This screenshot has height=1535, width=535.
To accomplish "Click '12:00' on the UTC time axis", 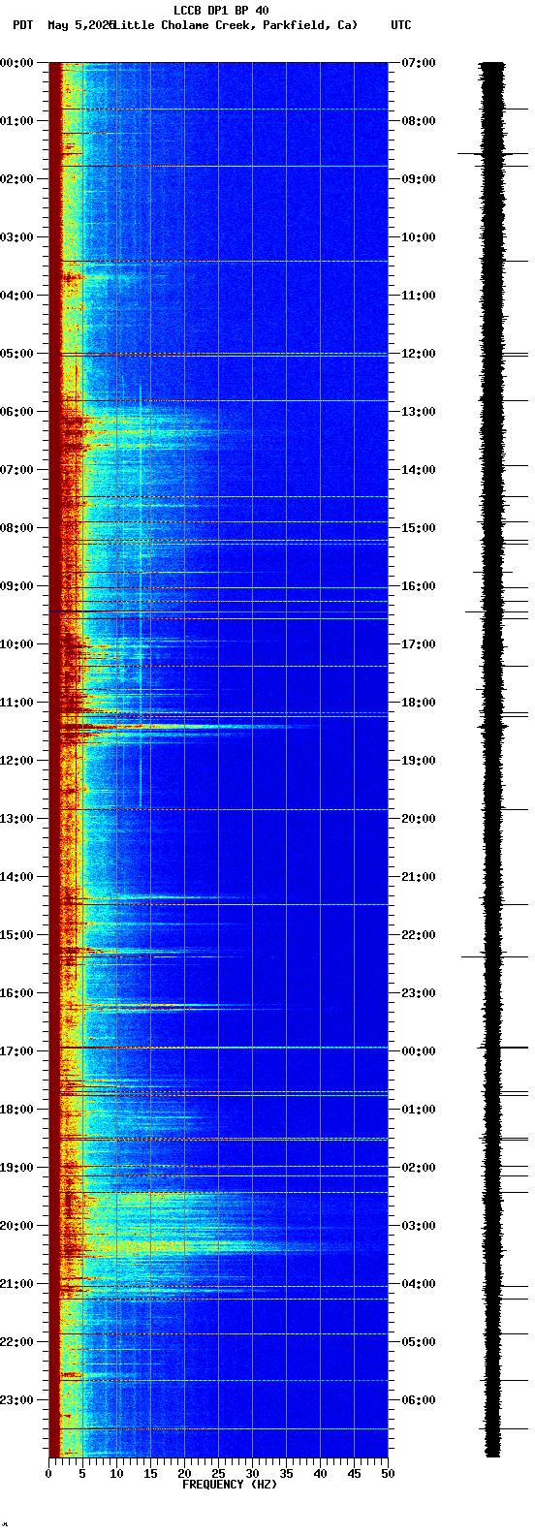I will [419, 354].
